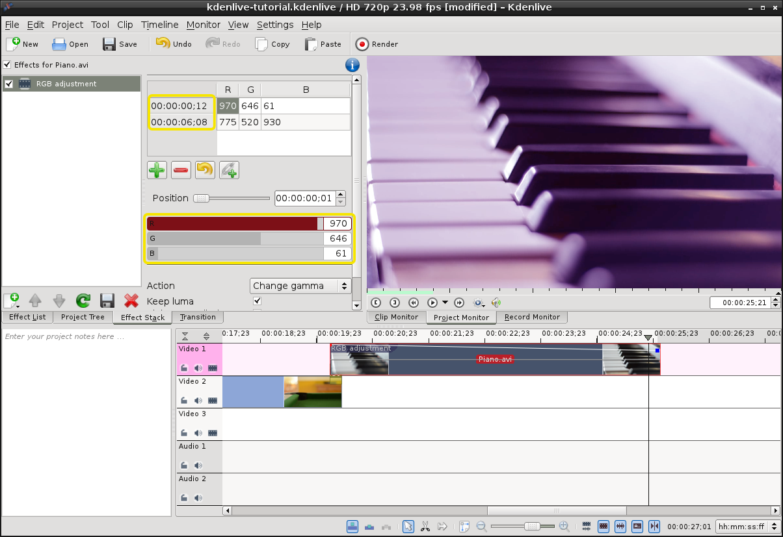Screen dimensions: 783x537
Task: Click the yellow reset arrow under the keyframe table
Action: click(205, 170)
